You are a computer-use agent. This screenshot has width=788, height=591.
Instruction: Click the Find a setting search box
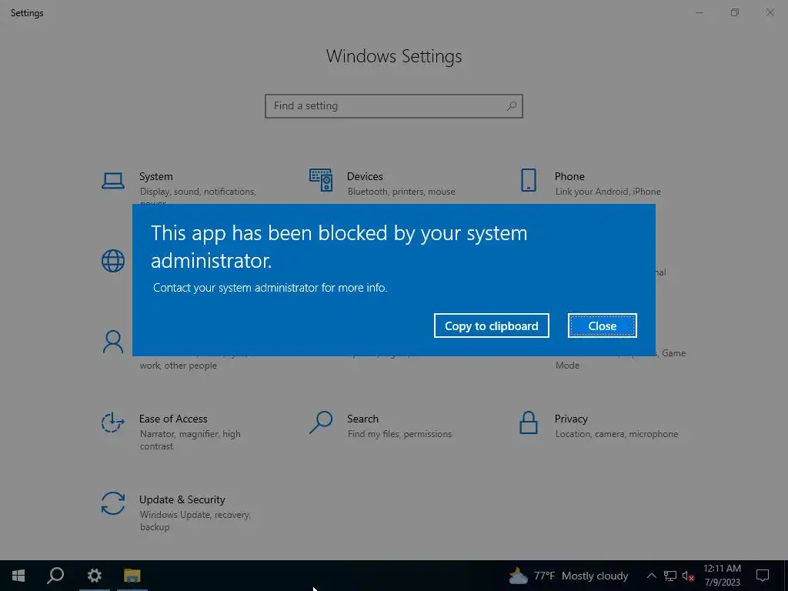coord(394,106)
